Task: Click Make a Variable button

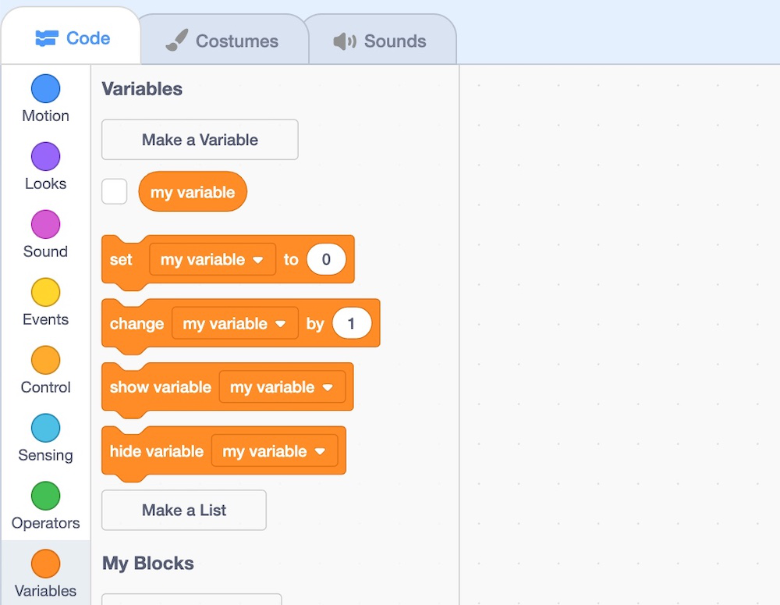Action: tap(200, 140)
